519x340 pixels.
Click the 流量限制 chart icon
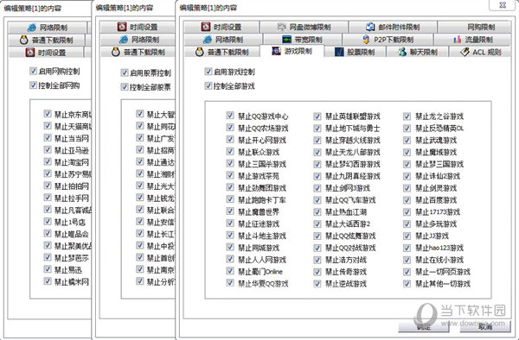point(458,40)
